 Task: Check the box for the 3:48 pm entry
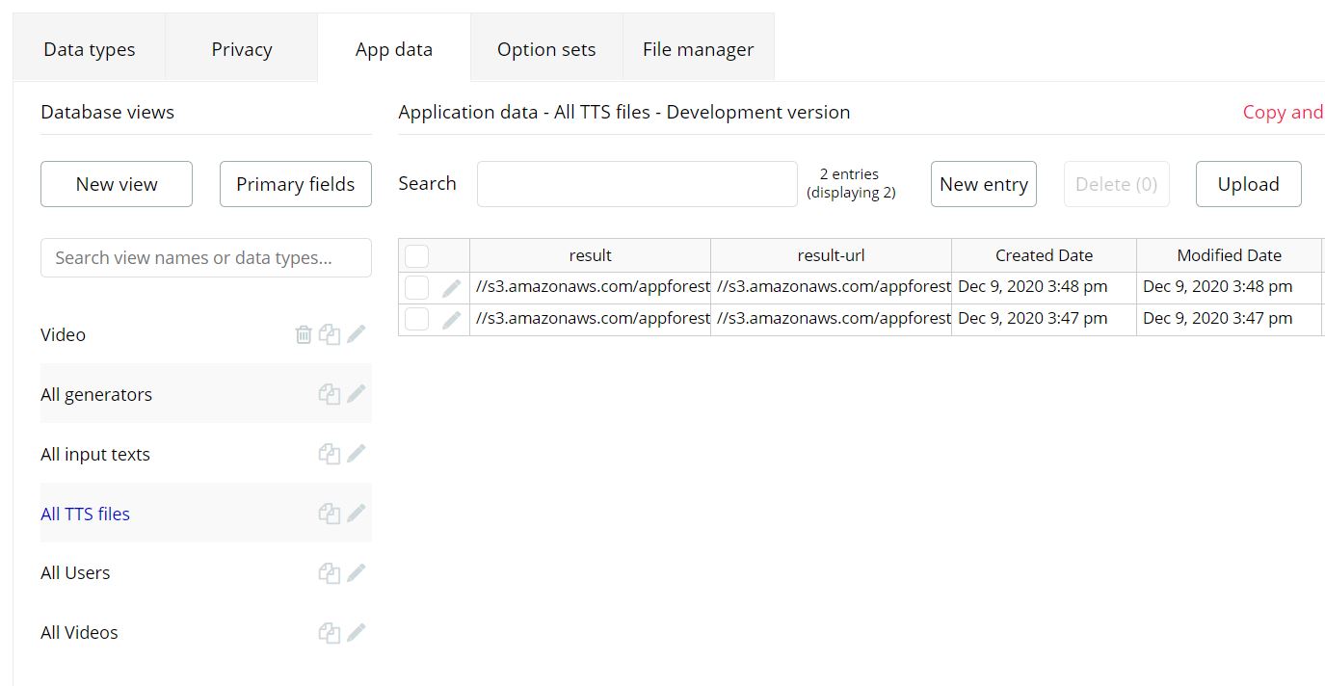(416, 287)
